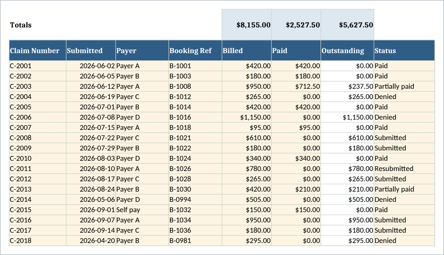
Task: Select submitted date 2026-04-20
Action: coord(91,241)
